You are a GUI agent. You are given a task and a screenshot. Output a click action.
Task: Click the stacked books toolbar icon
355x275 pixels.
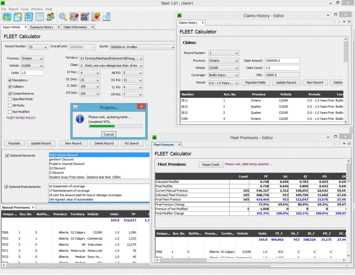tap(7, 17)
